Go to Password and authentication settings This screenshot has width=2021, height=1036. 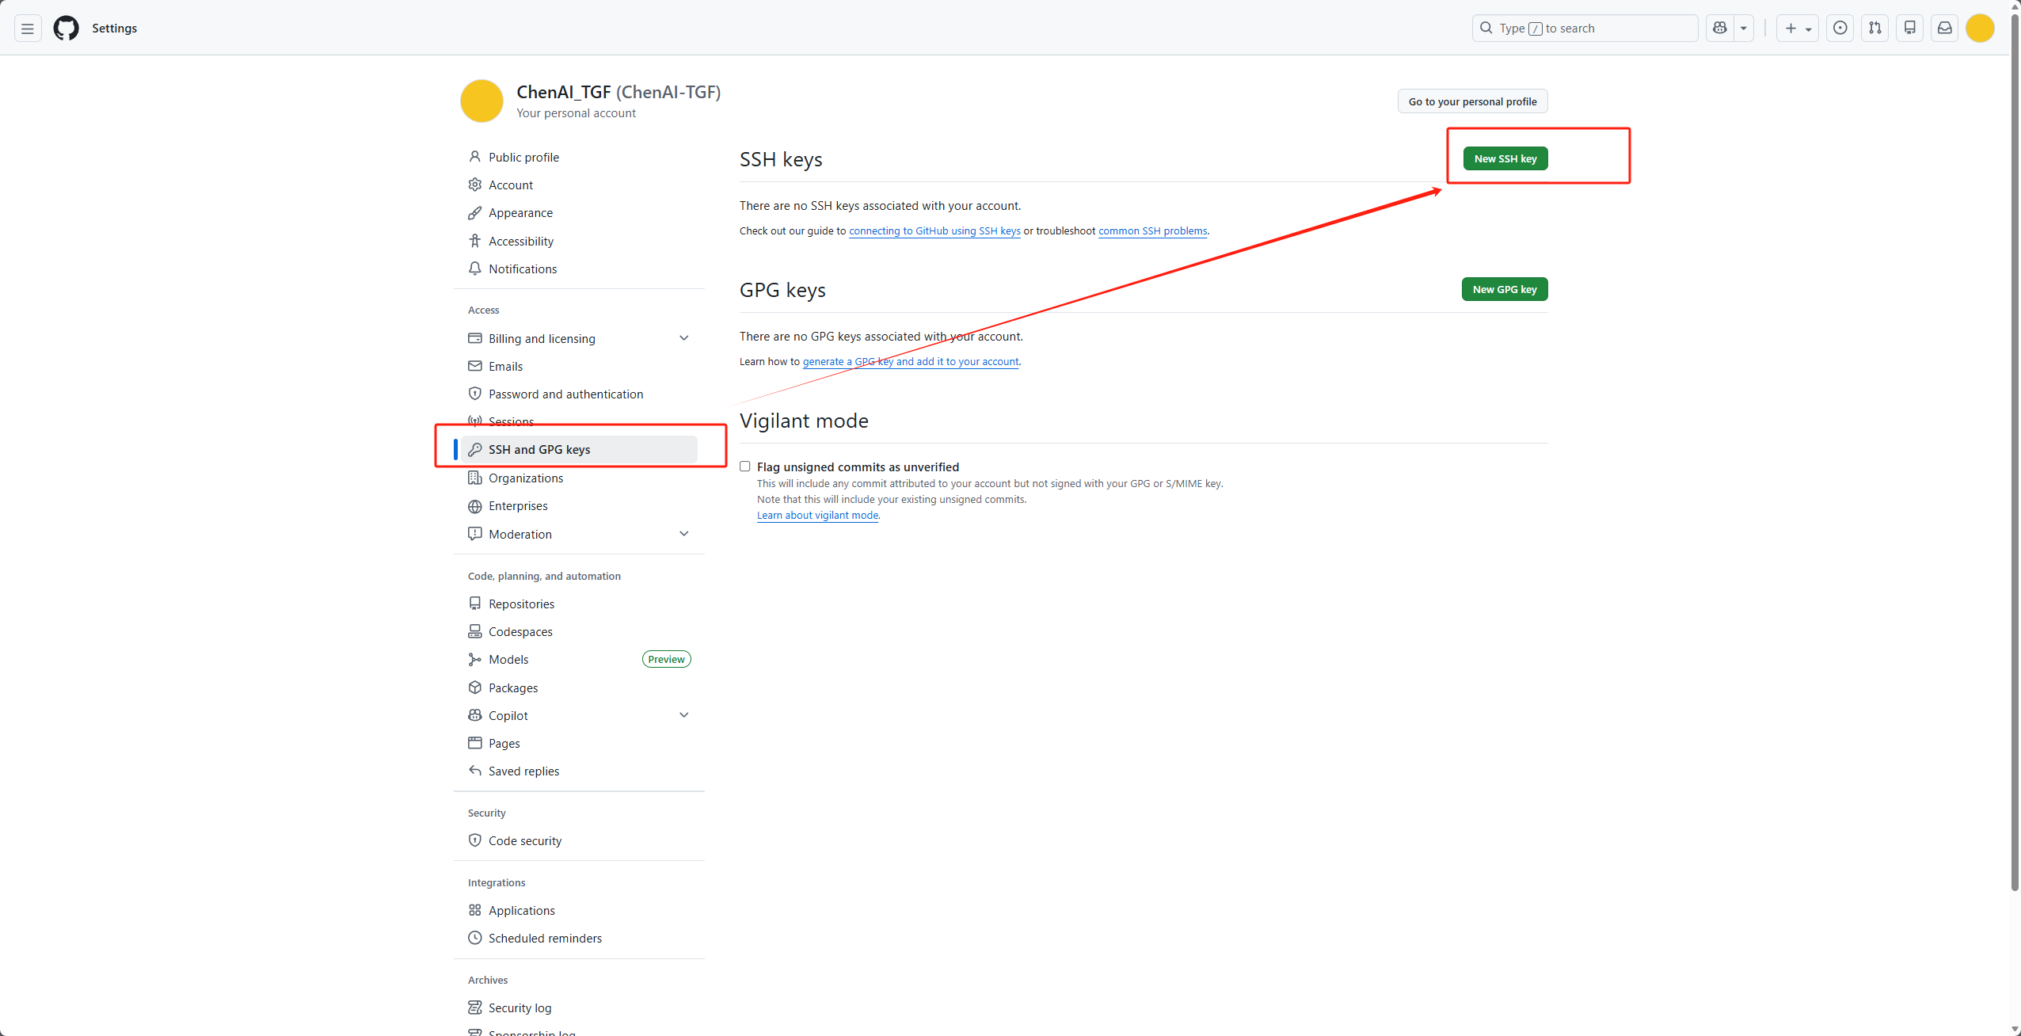coord(565,394)
